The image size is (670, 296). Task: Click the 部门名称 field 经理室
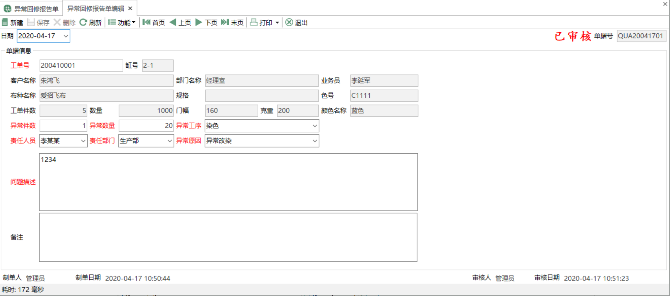point(262,81)
